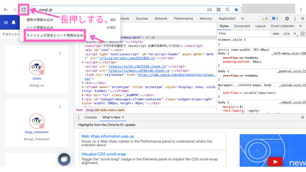The width and height of the screenshot is (306, 172).
Task: Toggle the computed styles sidebar icon
Action: (302, 34)
